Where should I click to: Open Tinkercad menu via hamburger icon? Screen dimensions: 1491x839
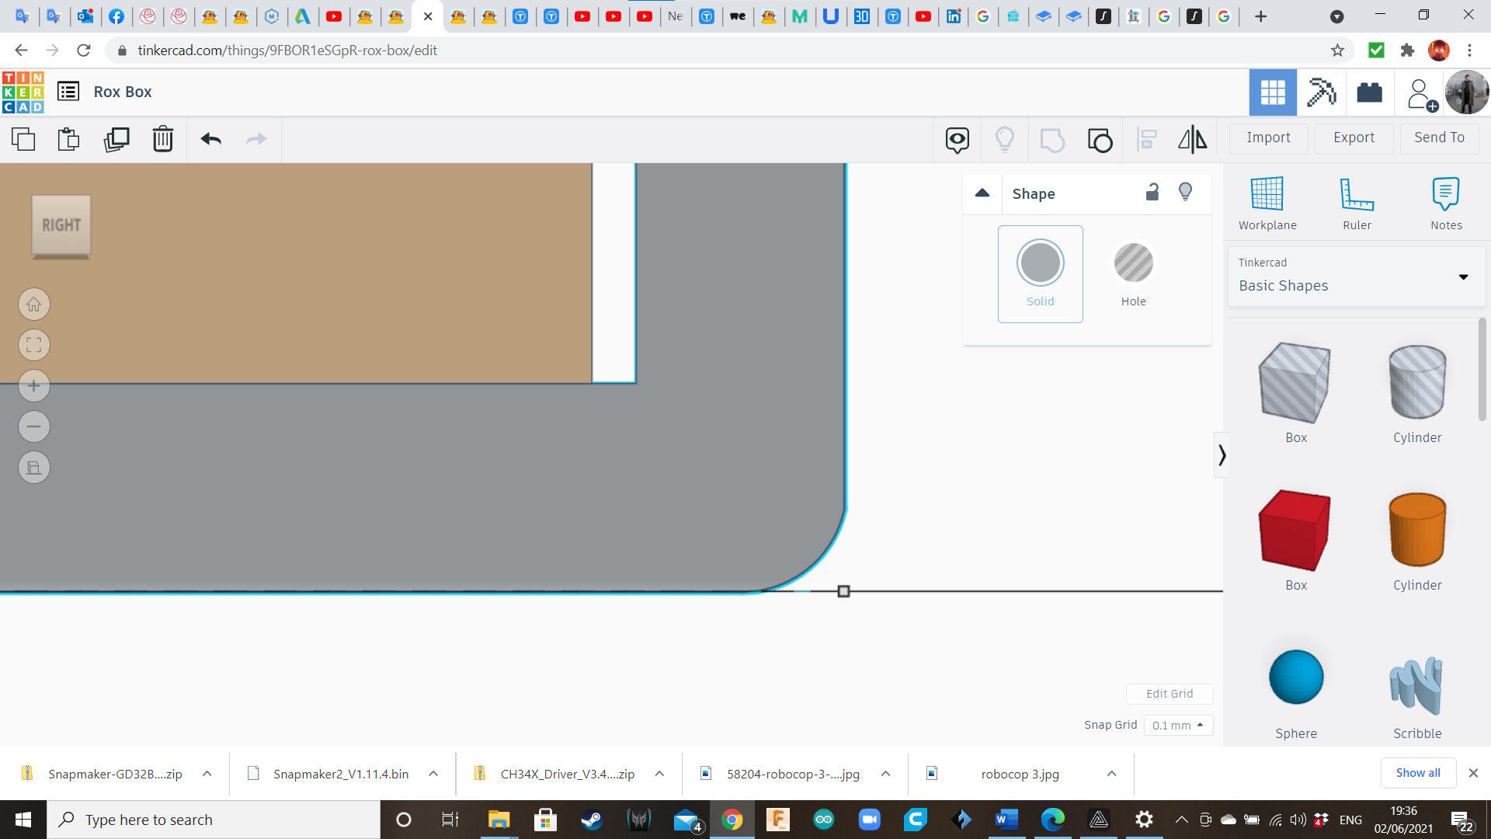(68, 92)
